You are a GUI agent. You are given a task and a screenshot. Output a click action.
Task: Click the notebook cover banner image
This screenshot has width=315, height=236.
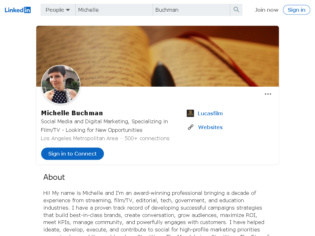[157, 56]
